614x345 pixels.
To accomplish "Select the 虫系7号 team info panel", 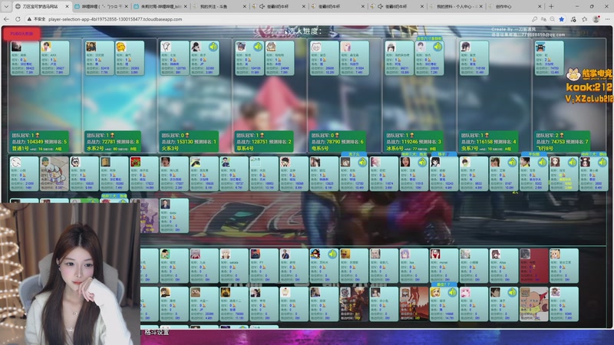I will click(x=489, y=141).
